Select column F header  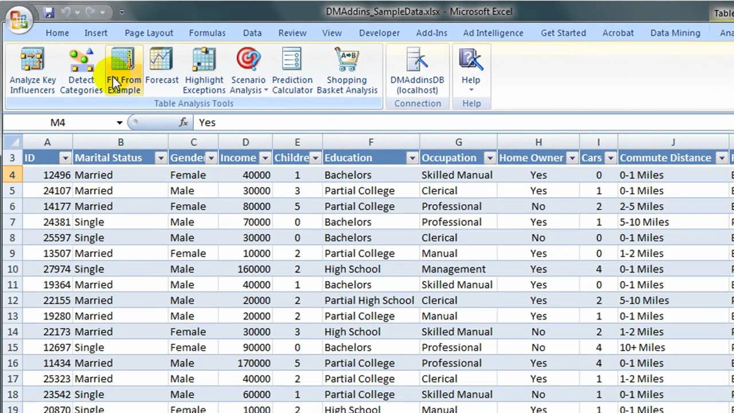(x=371, y=142)
